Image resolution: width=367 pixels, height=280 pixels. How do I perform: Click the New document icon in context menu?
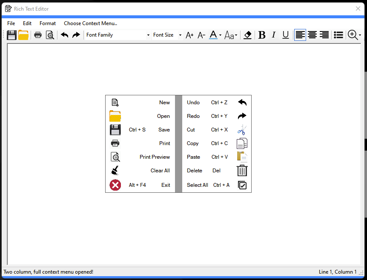115,103
